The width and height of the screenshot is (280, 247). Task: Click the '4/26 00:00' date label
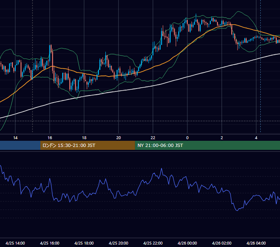pyautogui.click(x=187, y=243)
